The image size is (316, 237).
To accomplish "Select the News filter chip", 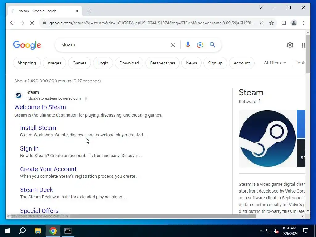I will (191, 63).
